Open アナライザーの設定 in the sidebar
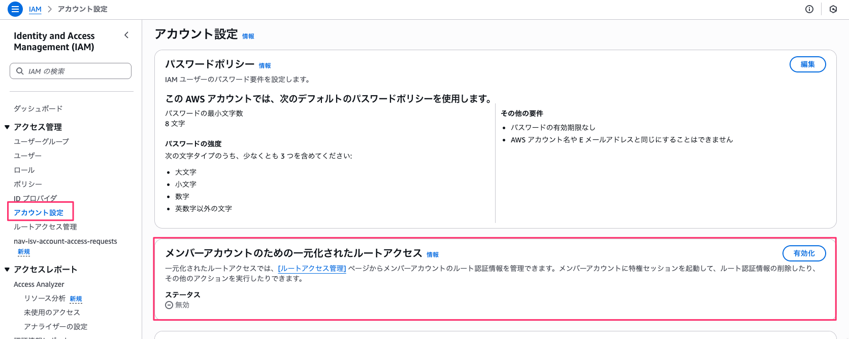This screenshot has width=849, height=339. tap(55, 327)
